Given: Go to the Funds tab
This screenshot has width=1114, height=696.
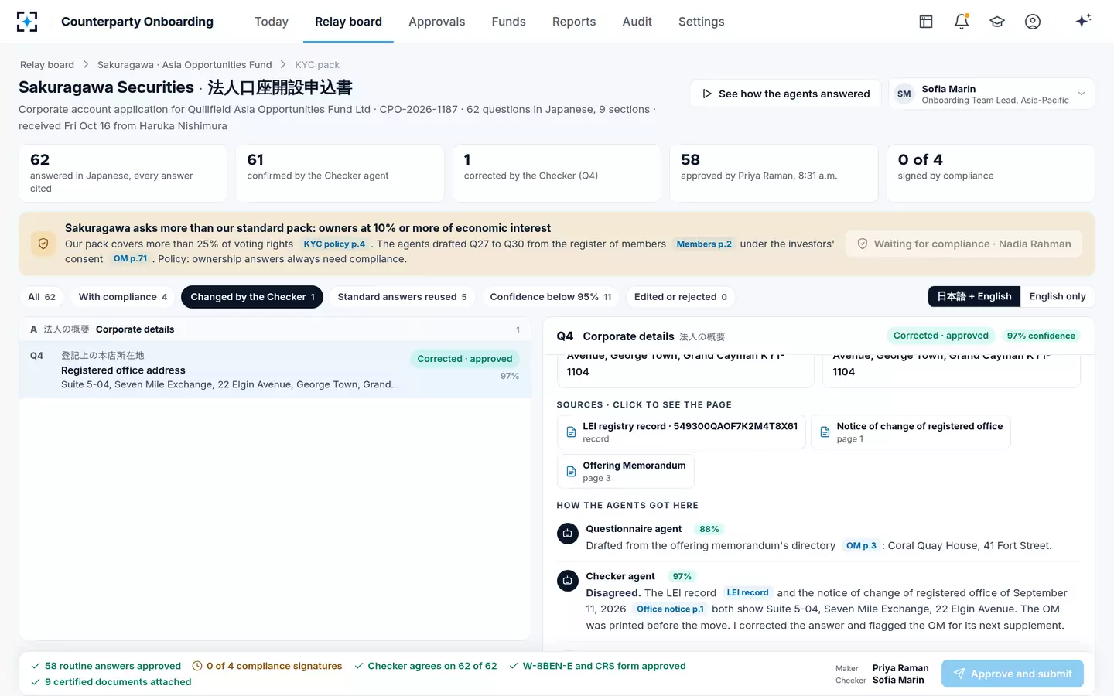Looking at the screenshot, I should [509, 22].
